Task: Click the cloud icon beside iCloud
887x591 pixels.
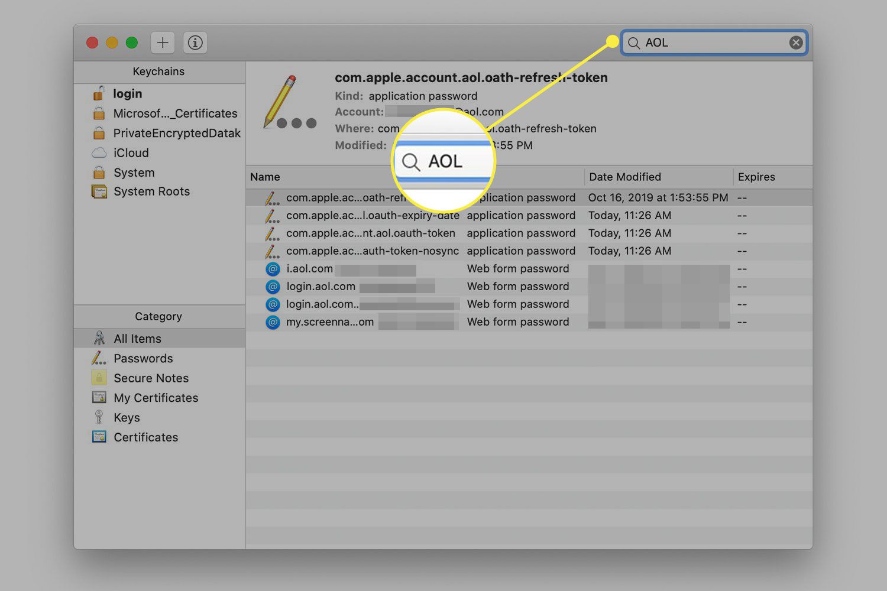Action: point(99,152)
